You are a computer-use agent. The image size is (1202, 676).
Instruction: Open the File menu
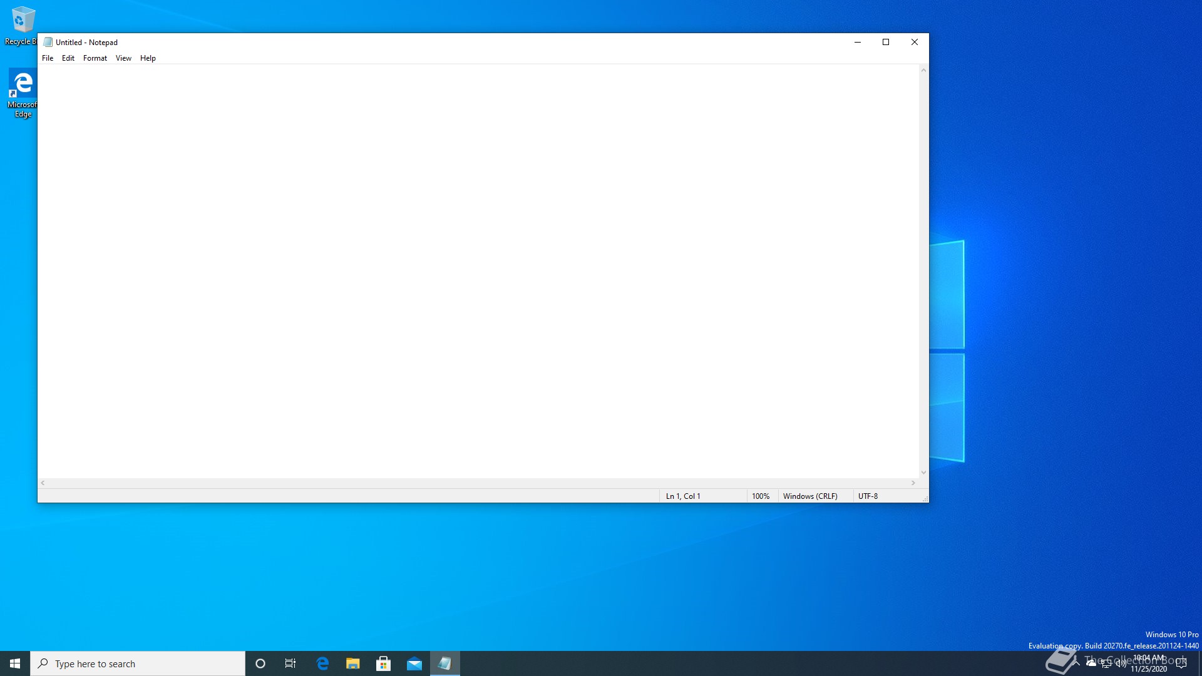point(48,58)
